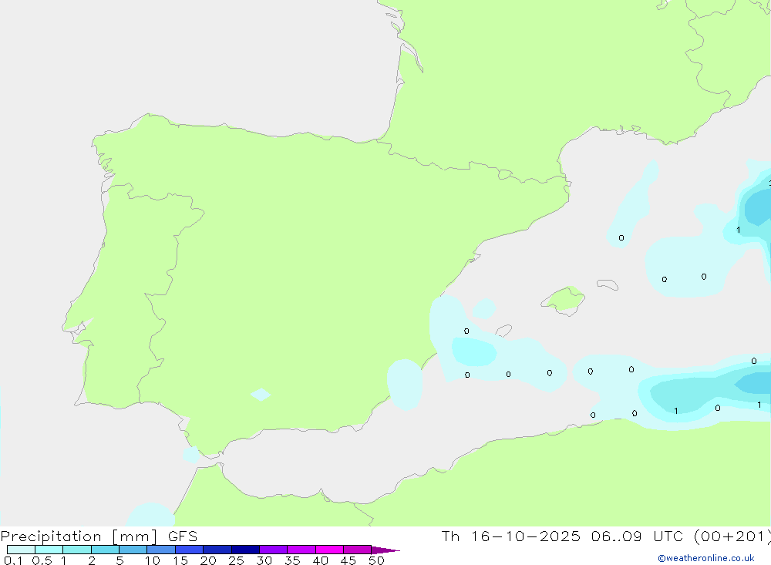Pick the 25–30 mm navy legend swatch
Image resolution: width=771 pixels, height=565 pixels.
tap(245, 550)
